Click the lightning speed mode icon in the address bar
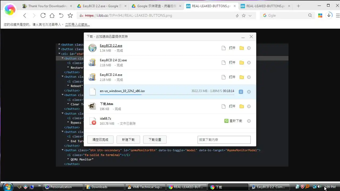This screenshot has height=191, width=340. (237, 16)
